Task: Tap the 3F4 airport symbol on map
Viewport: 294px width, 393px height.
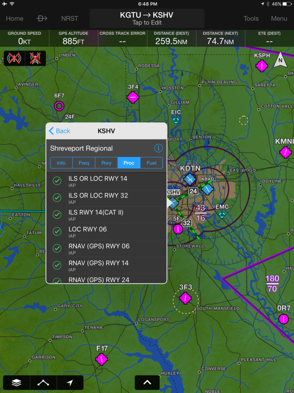Action: 133,97
